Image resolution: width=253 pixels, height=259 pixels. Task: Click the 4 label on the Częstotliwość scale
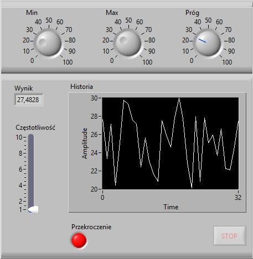tap(20, 186)
